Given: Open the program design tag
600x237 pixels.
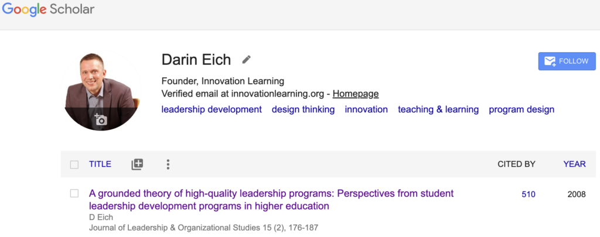Looking at the screenshot, I should click(521, 109).
